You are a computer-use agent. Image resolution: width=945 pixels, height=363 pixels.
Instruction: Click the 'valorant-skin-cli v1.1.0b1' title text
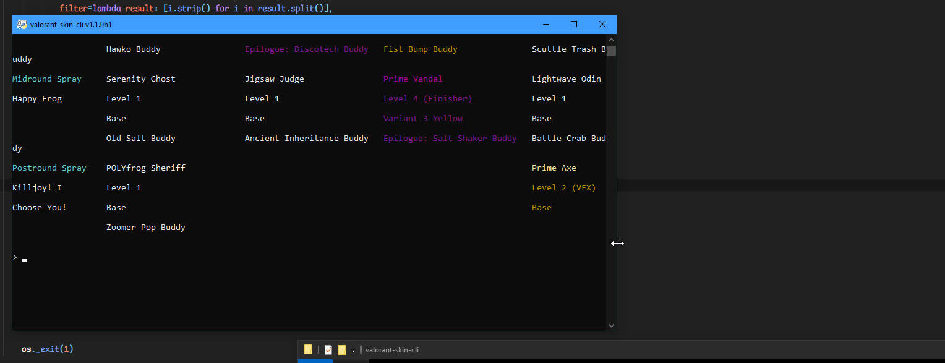[71, 25]
